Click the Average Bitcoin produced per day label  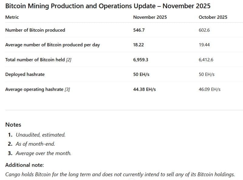52,45
